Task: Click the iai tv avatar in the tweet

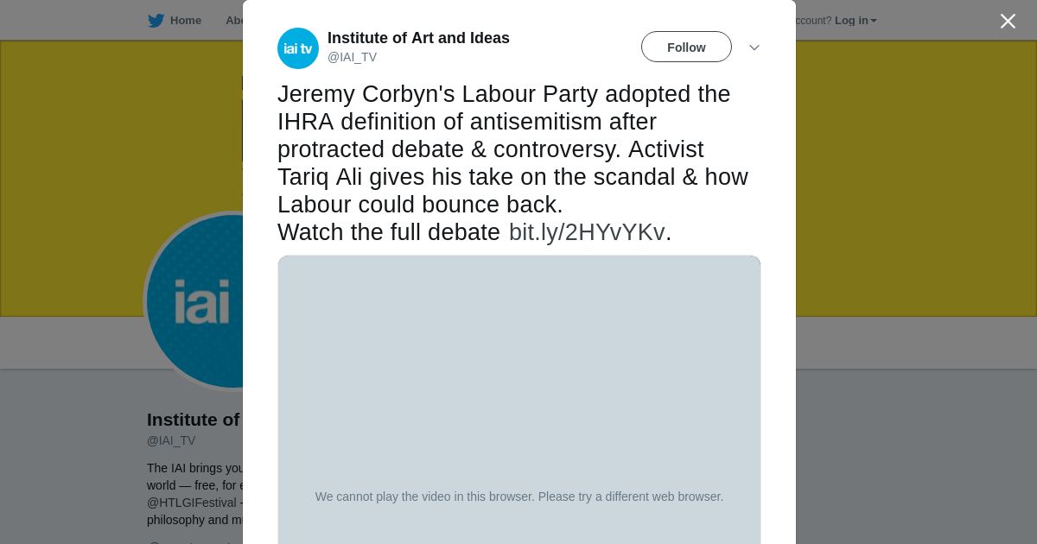Action: click(x=298, y=48)
